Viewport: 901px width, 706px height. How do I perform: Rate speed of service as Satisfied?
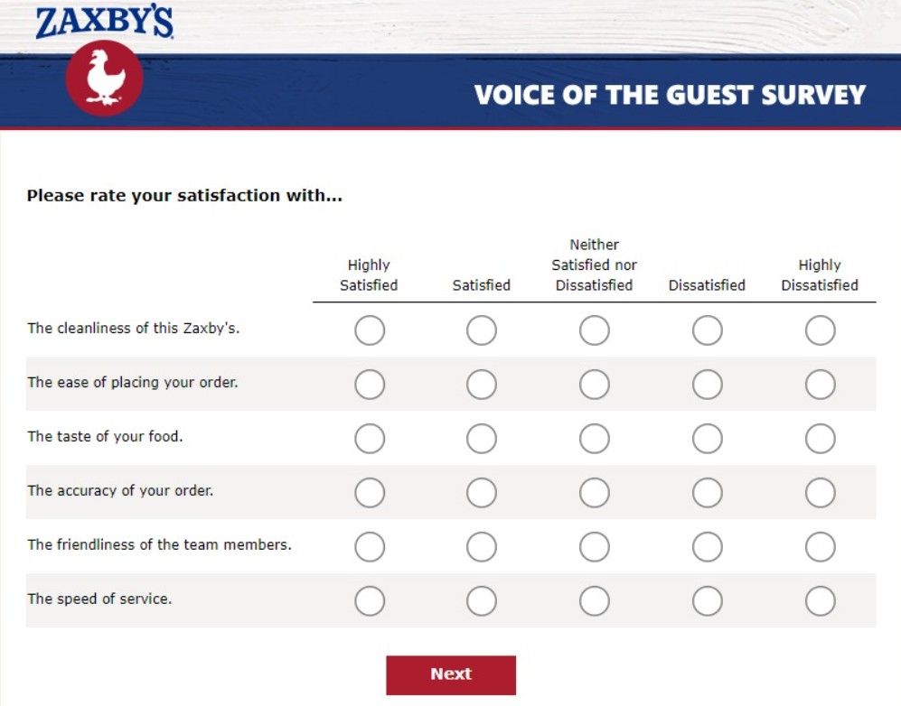pyautogui.click(x=482, y=601)
